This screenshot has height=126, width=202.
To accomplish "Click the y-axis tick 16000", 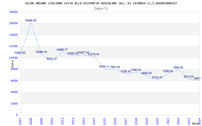I will (14, 23).
